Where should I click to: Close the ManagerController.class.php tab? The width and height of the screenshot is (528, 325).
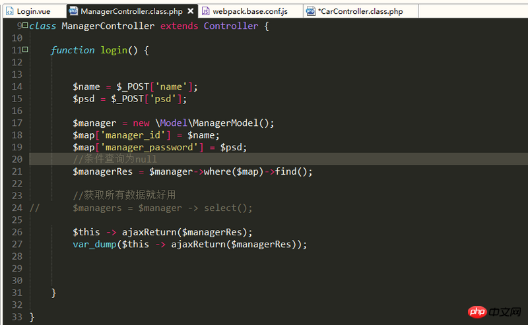191,11
